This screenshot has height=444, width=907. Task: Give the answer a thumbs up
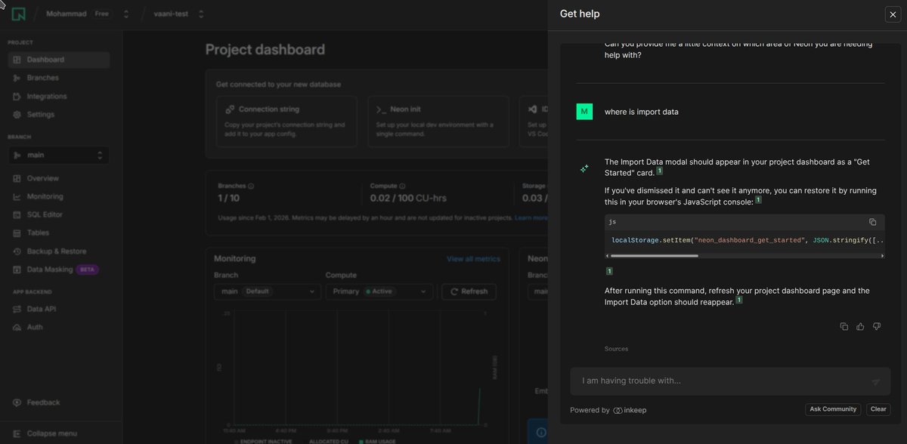[x=860, y=326]
